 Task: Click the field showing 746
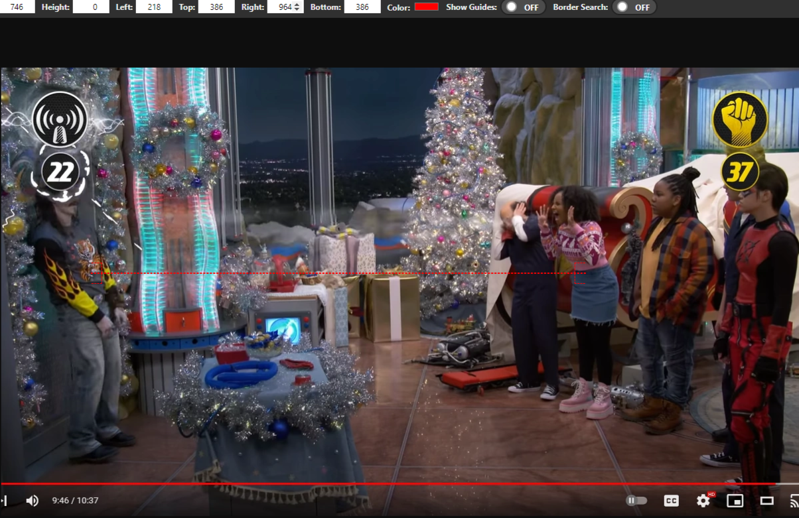click(x=17, y=7)
